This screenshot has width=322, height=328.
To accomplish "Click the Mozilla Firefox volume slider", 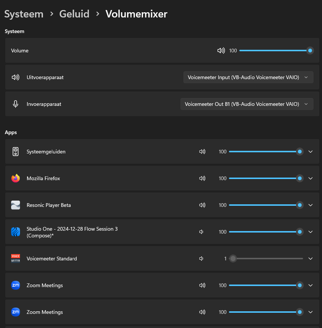I will click(266, 178).
